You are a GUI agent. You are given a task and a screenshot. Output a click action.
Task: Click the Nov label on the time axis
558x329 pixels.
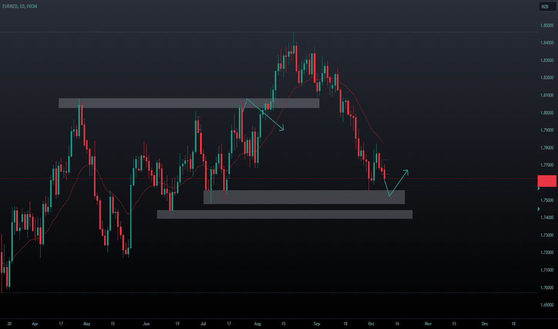(428, 324)
